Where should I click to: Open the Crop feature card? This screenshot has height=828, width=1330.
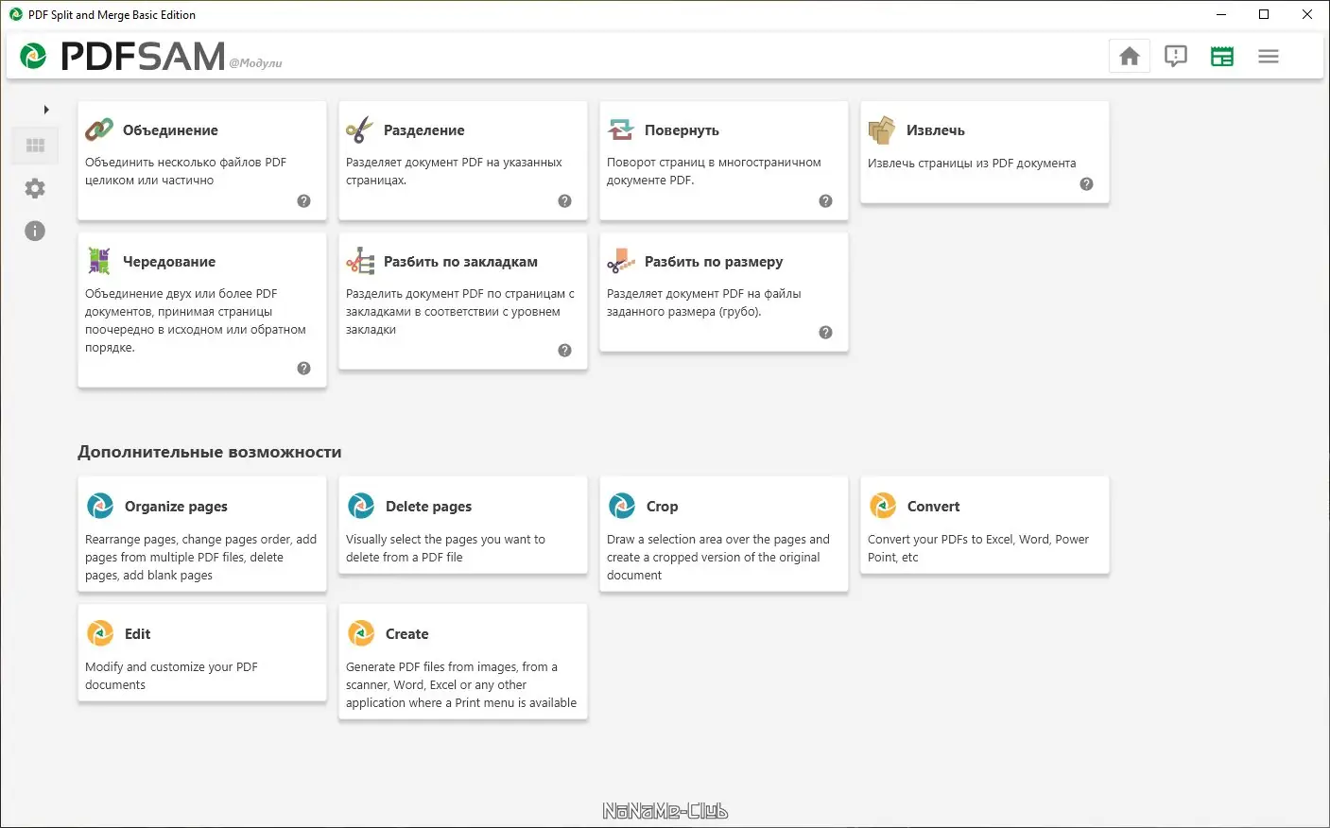click(x=723, y=533)
